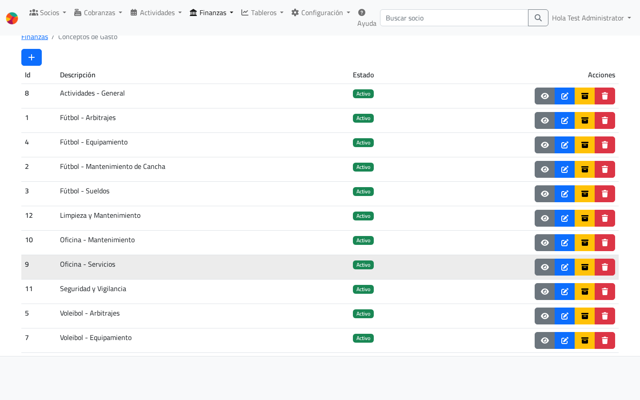Viewport: 640px width, 400px height.
Task: Delete the Voleibol - Equipamiento concept
Action: (x=605, y=340)
